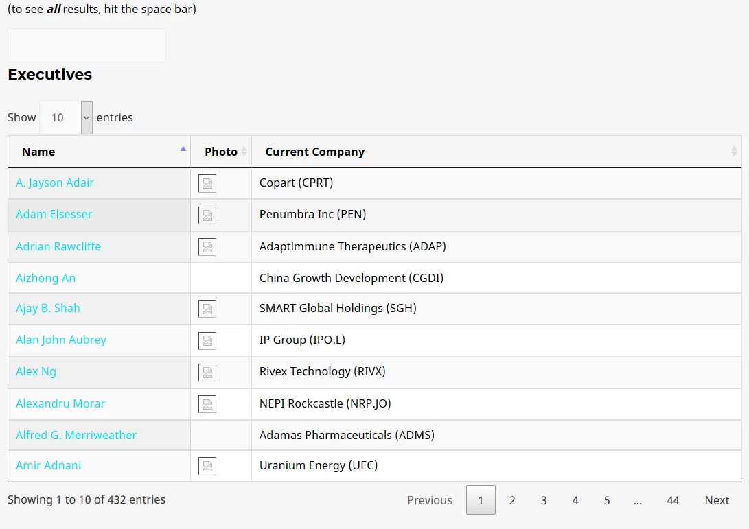Open Amir Adnani profile link
Image resolution: width=749 pixels, height=529 pixels.
point(48,465)
